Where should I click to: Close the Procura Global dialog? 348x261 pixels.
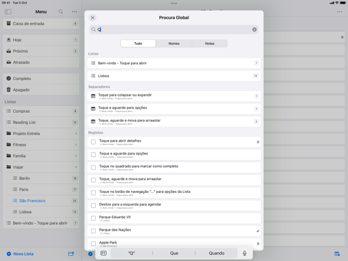tap(93, 18)
